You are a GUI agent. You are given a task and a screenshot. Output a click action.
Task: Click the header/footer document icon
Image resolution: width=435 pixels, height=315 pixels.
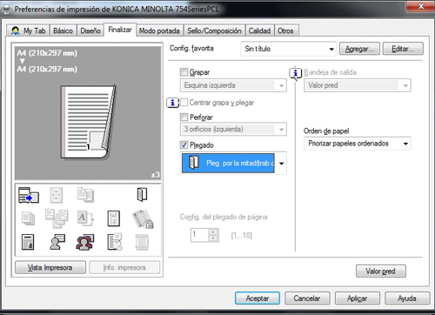[x=28, y=242]
